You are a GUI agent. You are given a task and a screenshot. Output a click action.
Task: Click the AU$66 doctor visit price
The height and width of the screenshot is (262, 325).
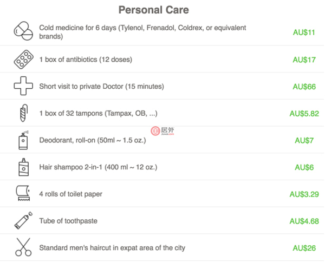pos(304,87)
